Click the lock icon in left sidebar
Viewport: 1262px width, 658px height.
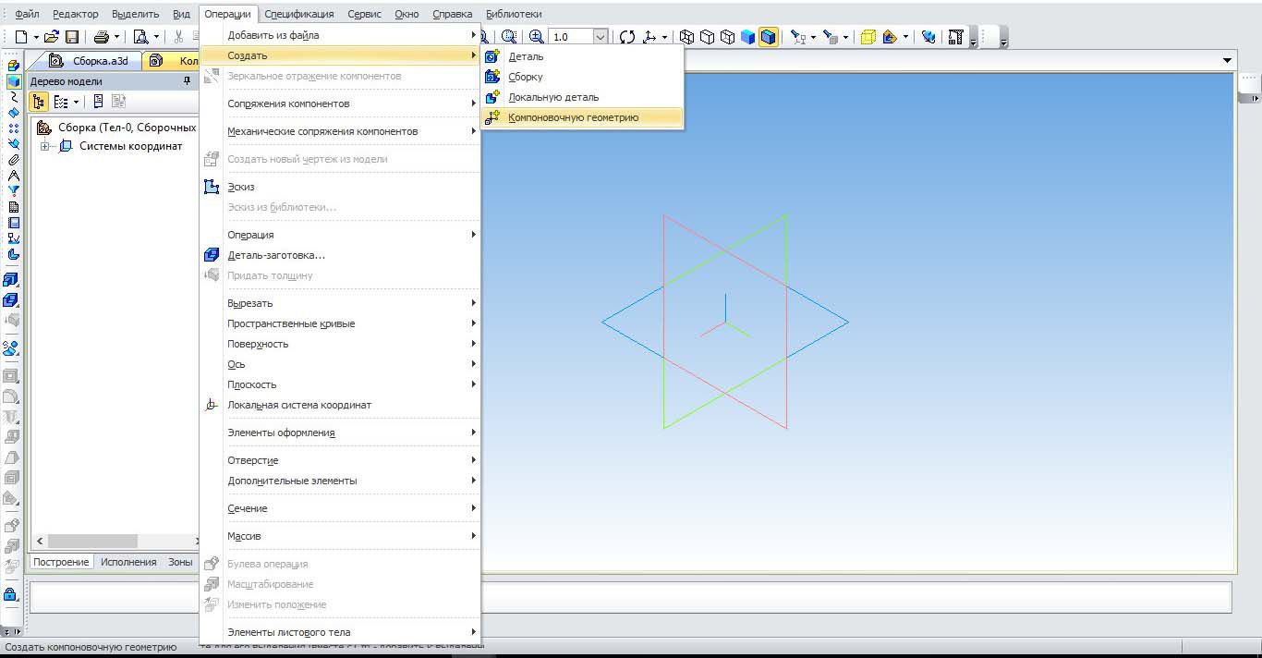point(11,594)
